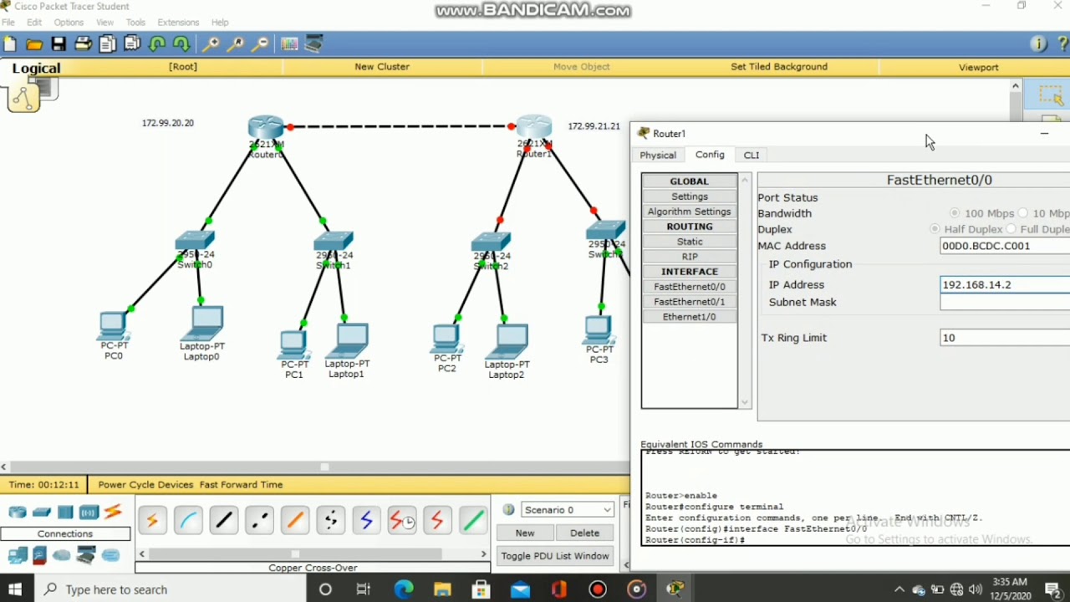Open Microsoft Edge from the taskbar
The height and width of the screenshot is (602, 1070).
pyautogui.click(x=404, y=589)
